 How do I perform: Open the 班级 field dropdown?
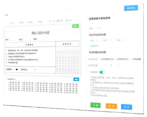click(121, 40)
